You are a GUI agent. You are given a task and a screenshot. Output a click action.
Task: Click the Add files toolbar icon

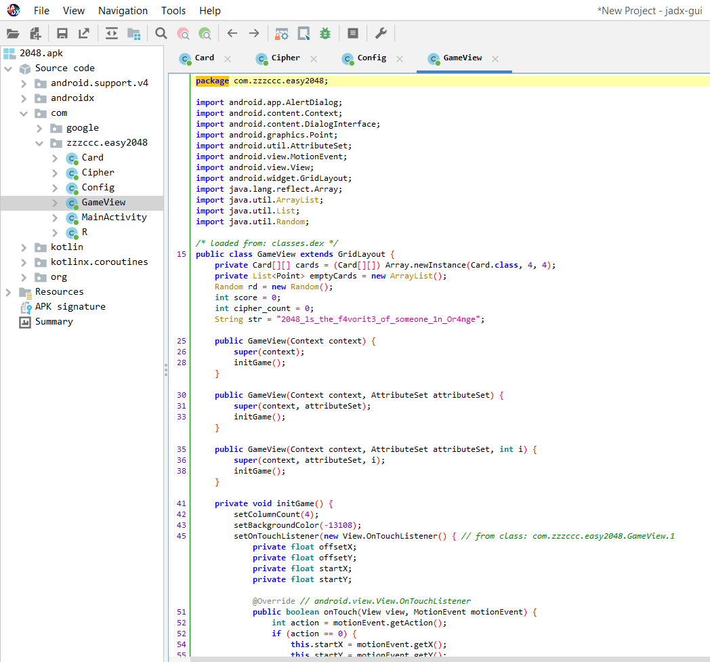coord(35,33)
